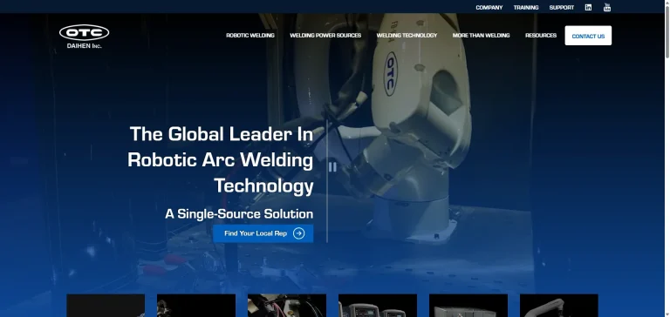Click Find Your Local Rep button

coord(263,233)
